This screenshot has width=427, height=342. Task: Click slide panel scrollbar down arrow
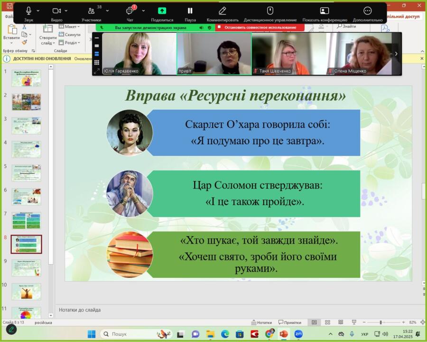(51, 315)
